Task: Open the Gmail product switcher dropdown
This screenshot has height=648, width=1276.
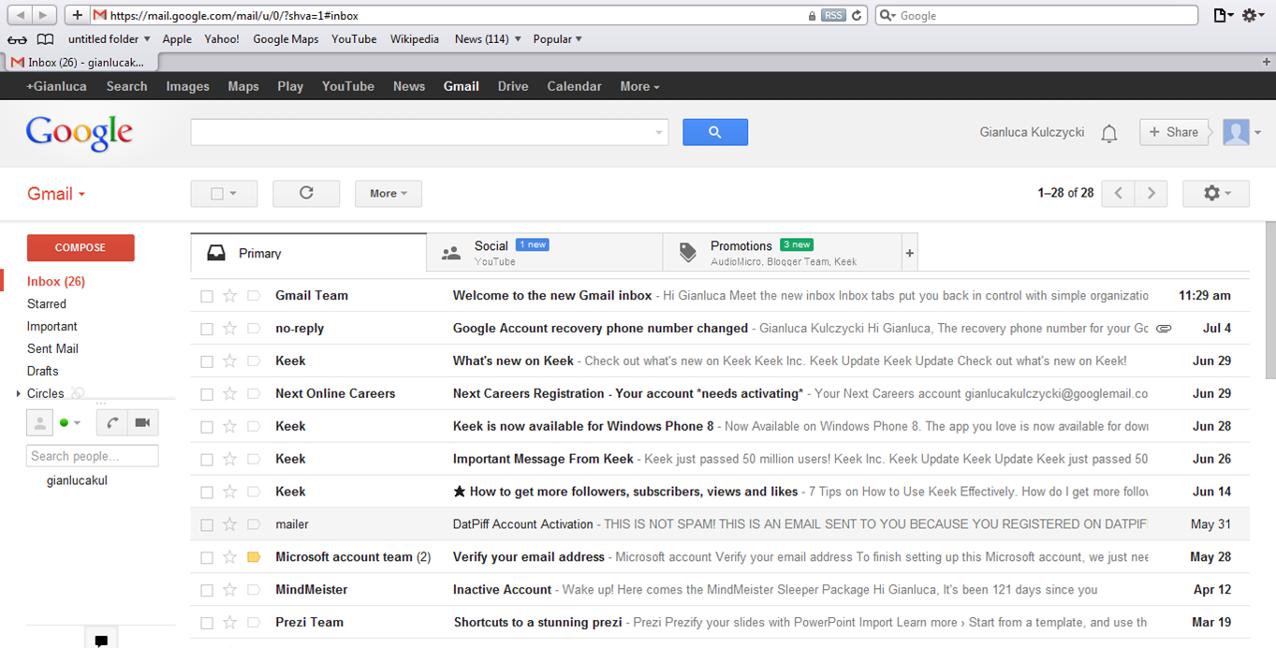Action: 56,194
